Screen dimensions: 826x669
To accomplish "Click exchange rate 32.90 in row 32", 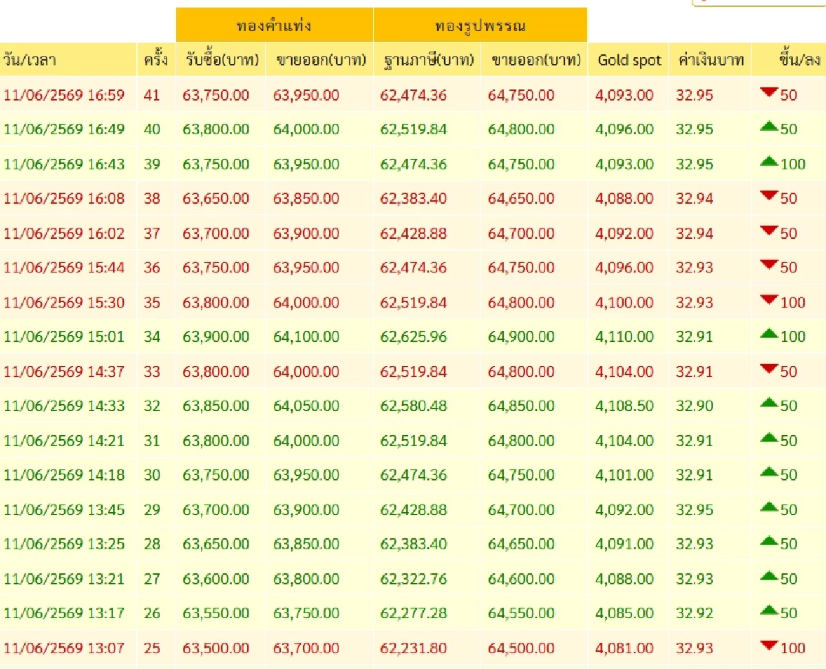I will pos(695,406).
